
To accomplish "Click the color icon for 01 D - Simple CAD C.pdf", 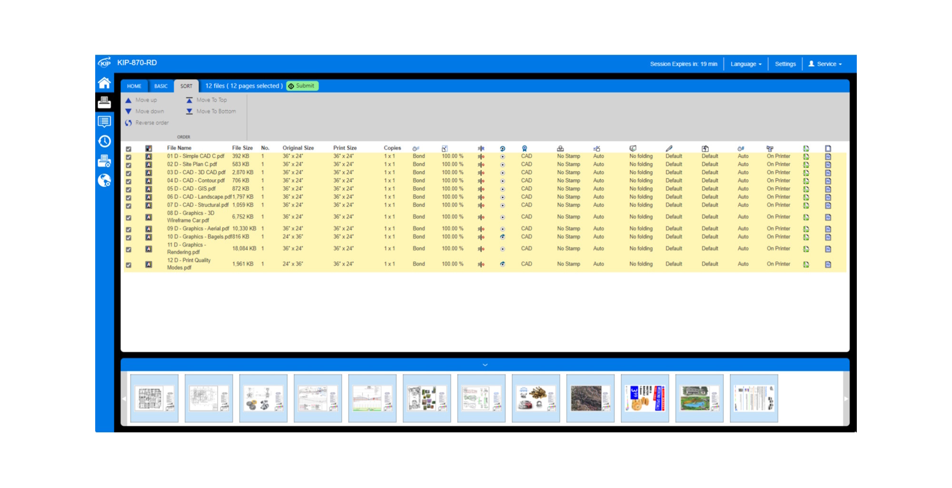I will 149,157.
